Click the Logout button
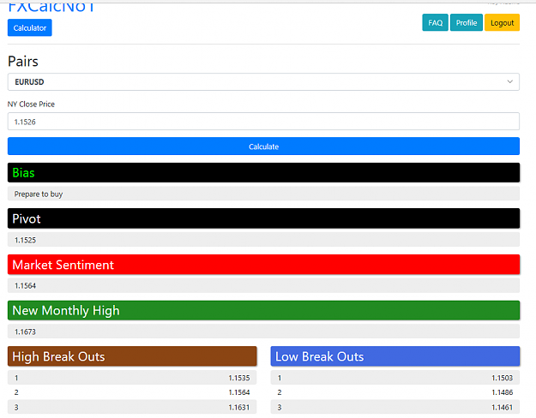536x418 pixels. [x=503, y=22]
